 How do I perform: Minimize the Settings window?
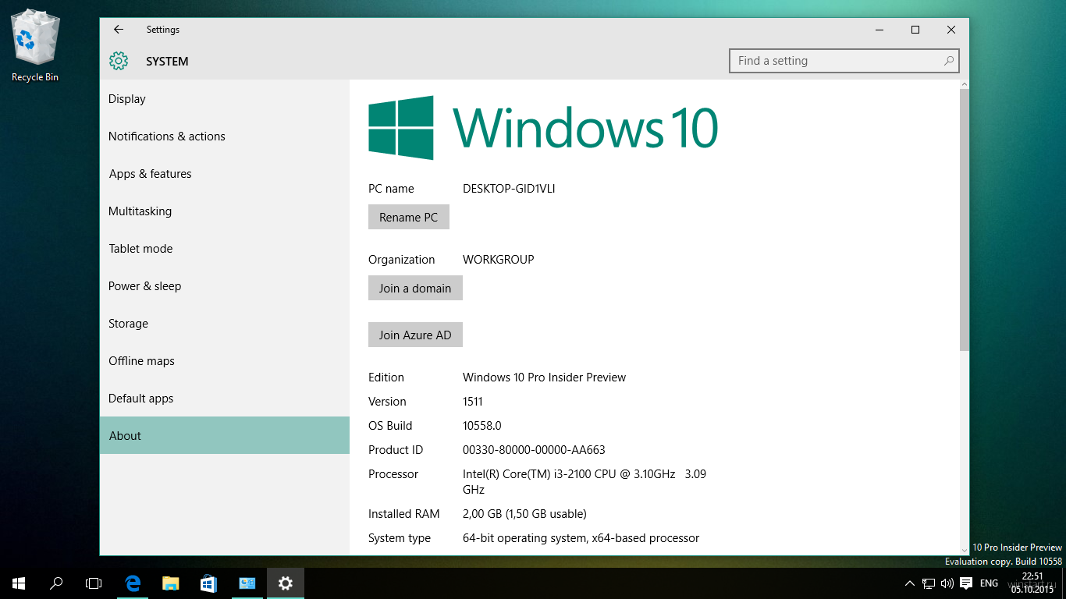pos(879,30)
